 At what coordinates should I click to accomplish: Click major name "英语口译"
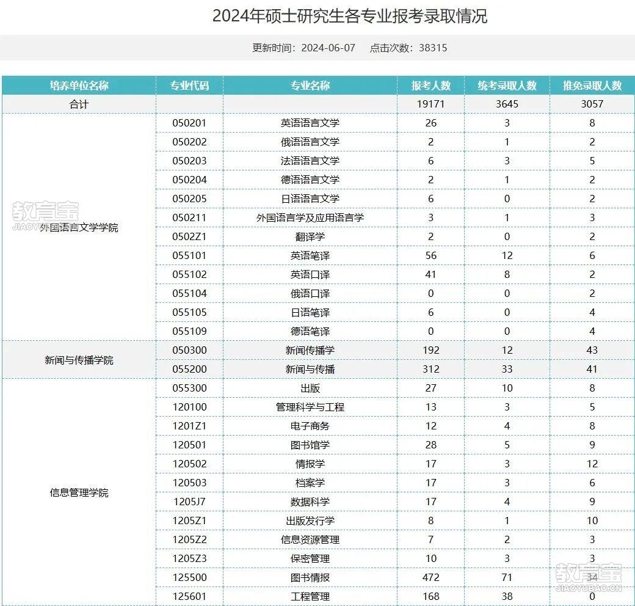tap(310, 275)
